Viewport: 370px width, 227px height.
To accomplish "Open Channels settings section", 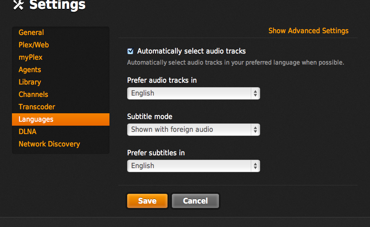I will [33, 95].
